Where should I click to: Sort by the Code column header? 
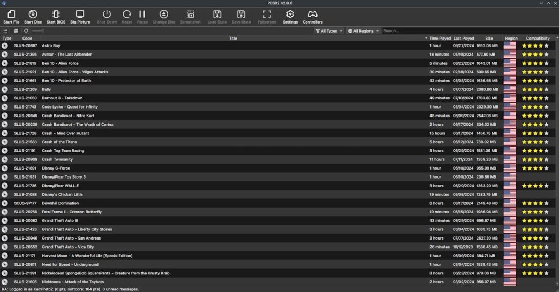[x=27, y=38]
